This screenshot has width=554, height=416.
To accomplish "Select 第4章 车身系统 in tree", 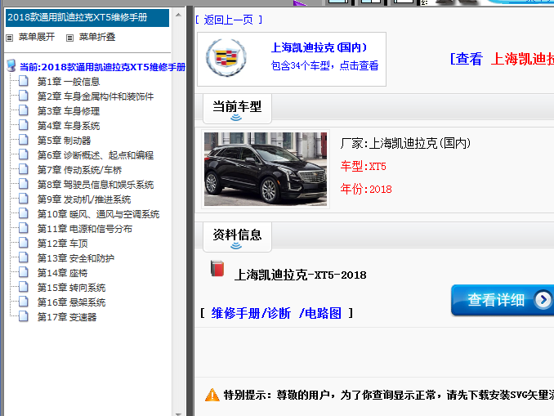I will [x=69, y=126].
